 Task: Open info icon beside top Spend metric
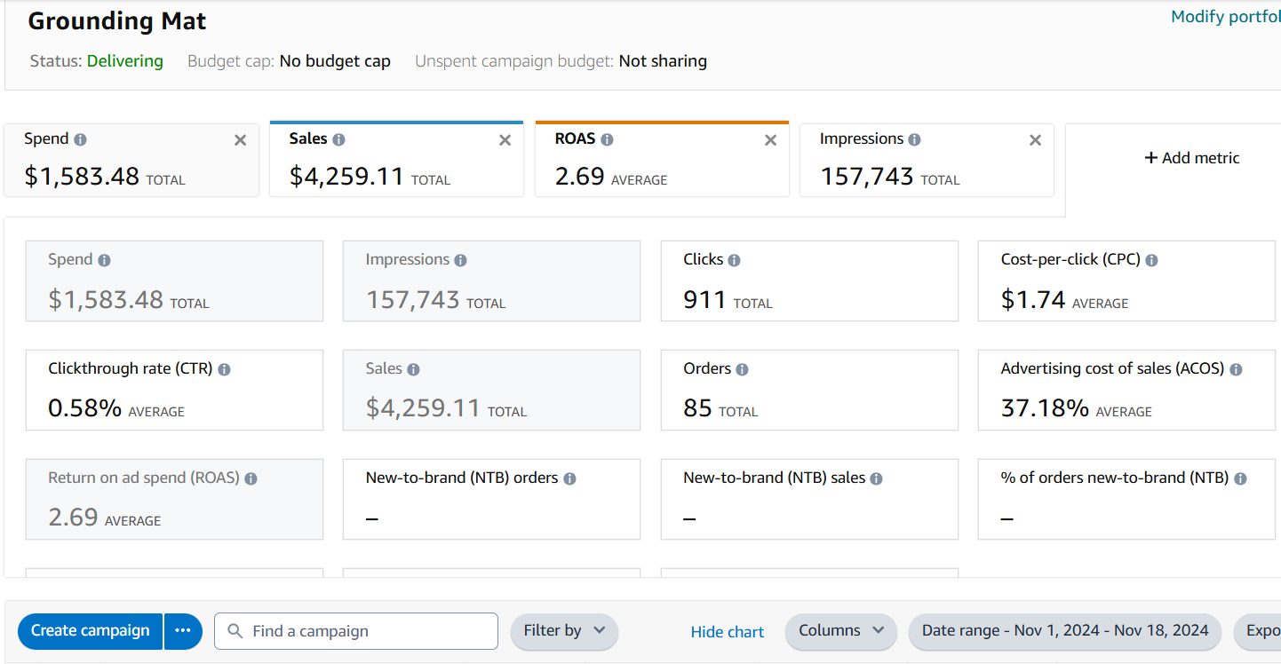[81, 139]
